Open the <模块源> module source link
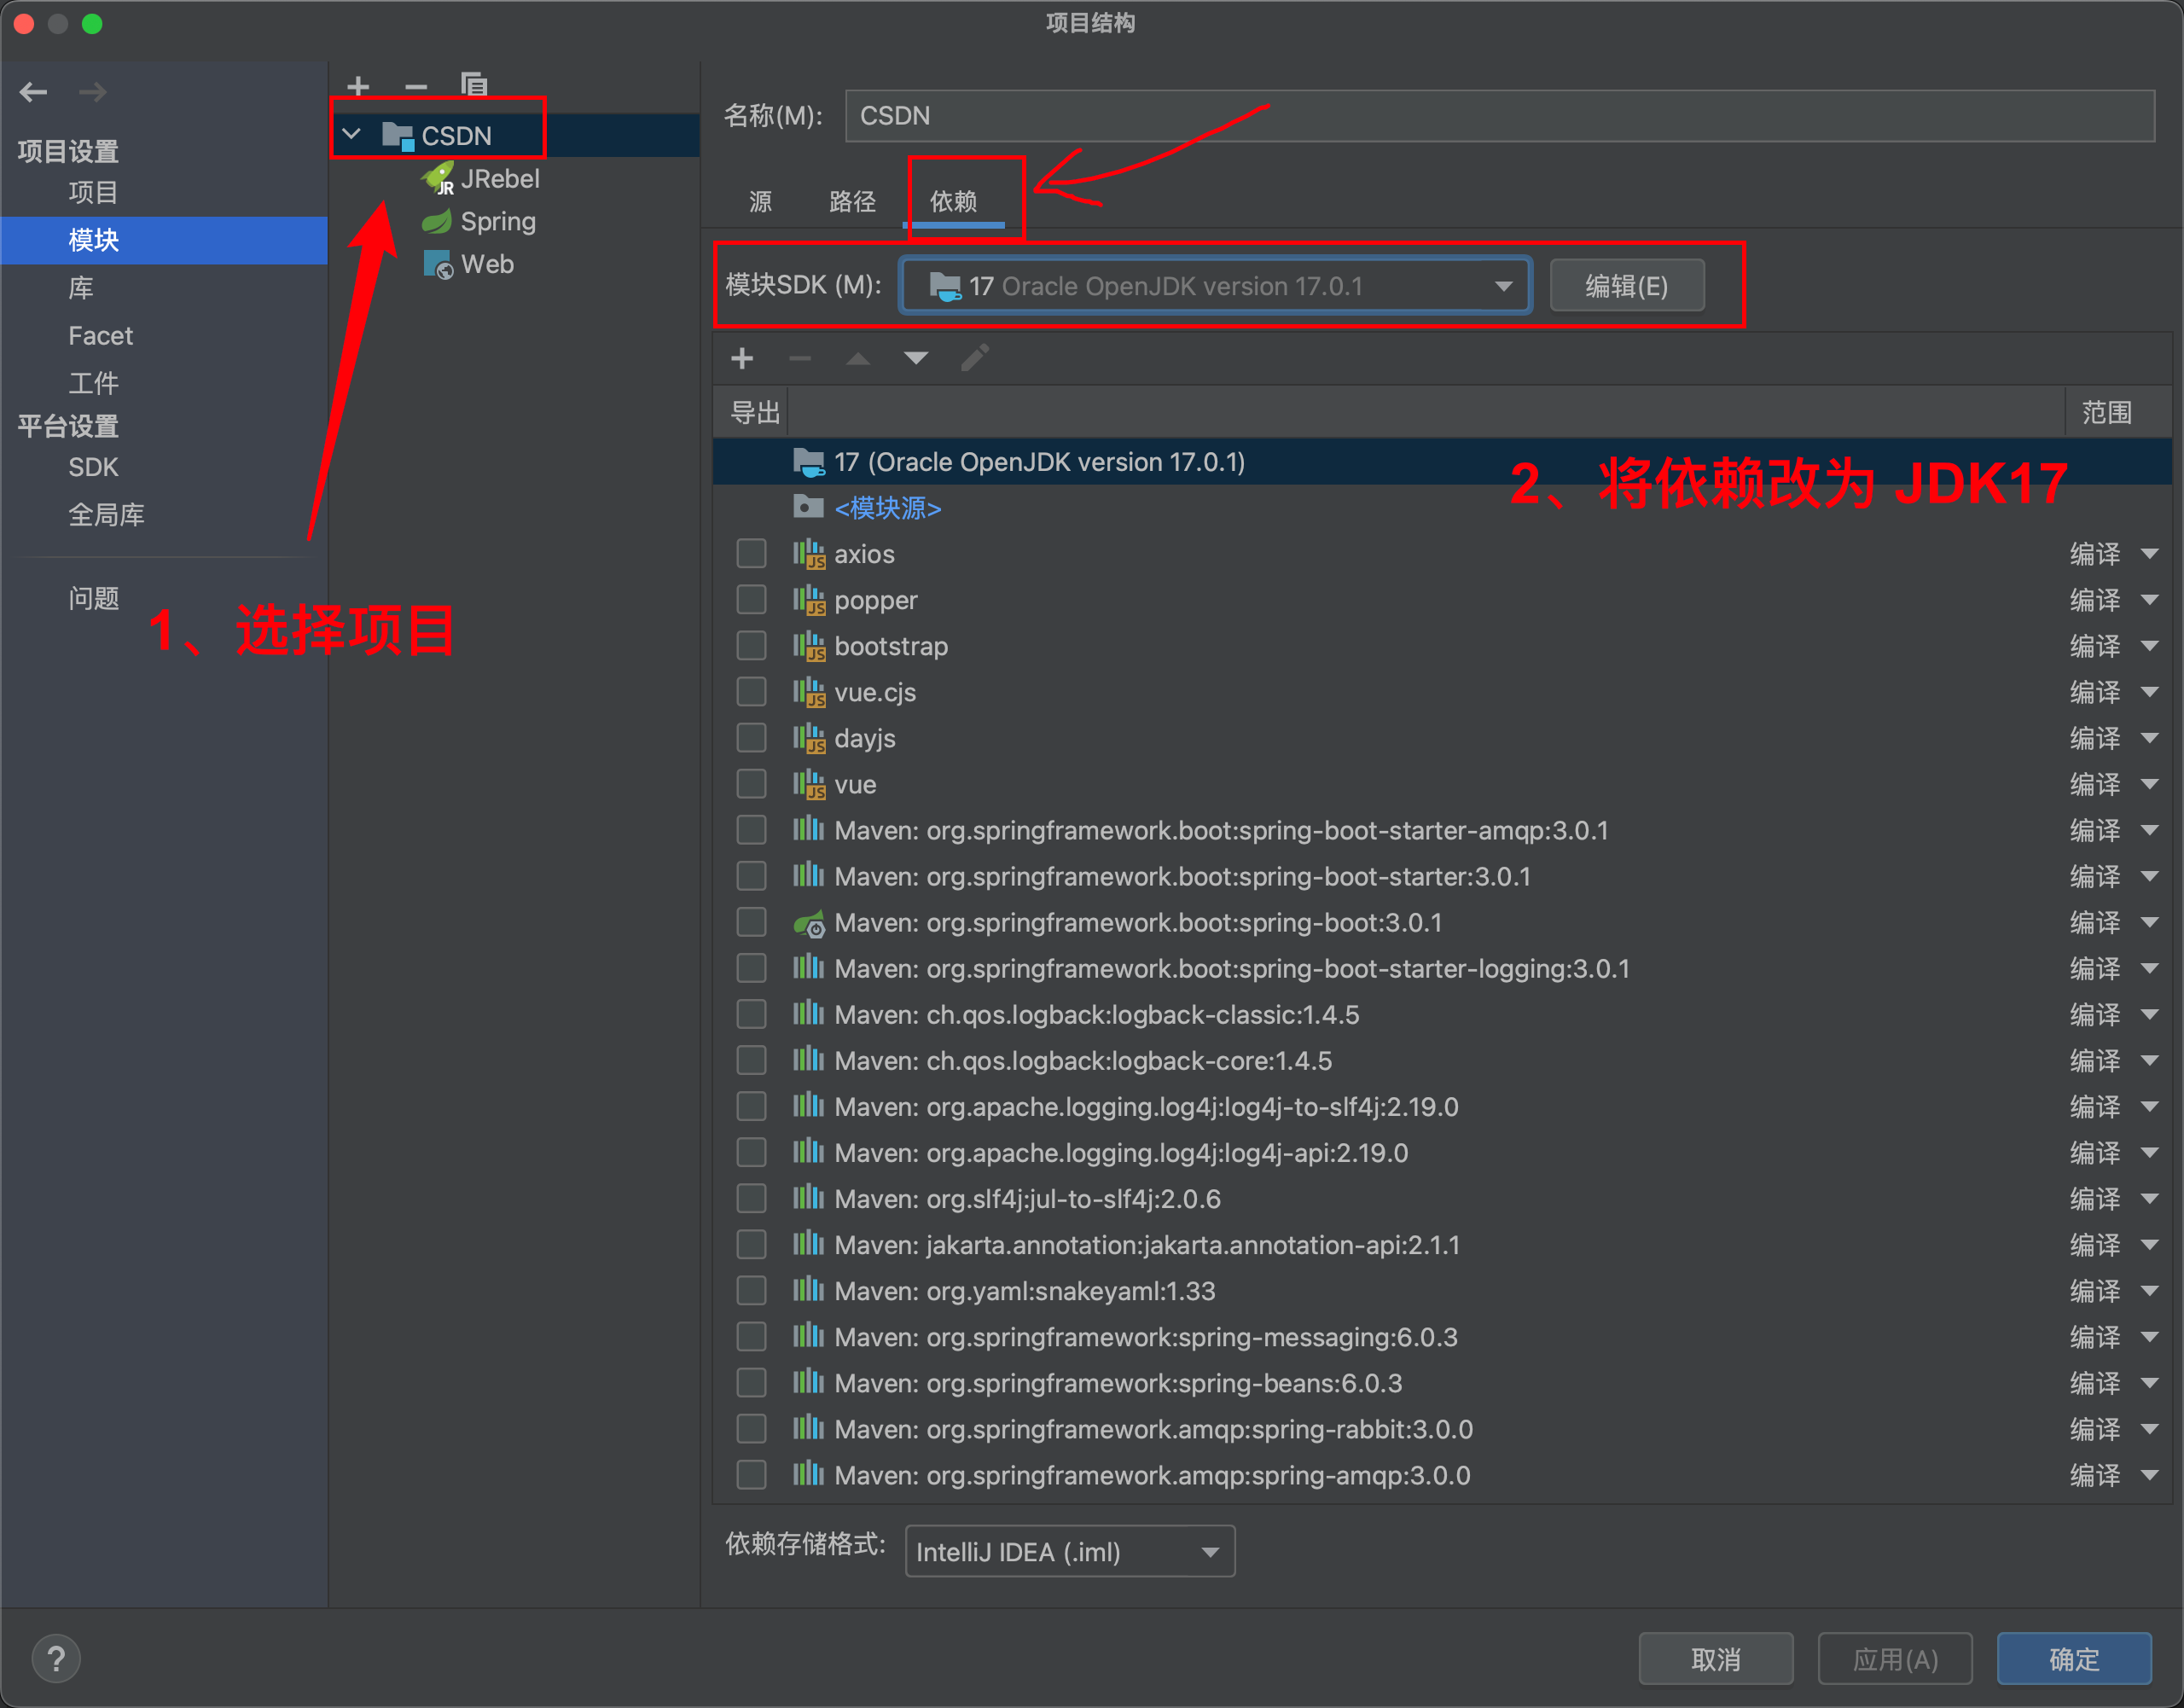2184x1708 pixels. click(888, 508)
